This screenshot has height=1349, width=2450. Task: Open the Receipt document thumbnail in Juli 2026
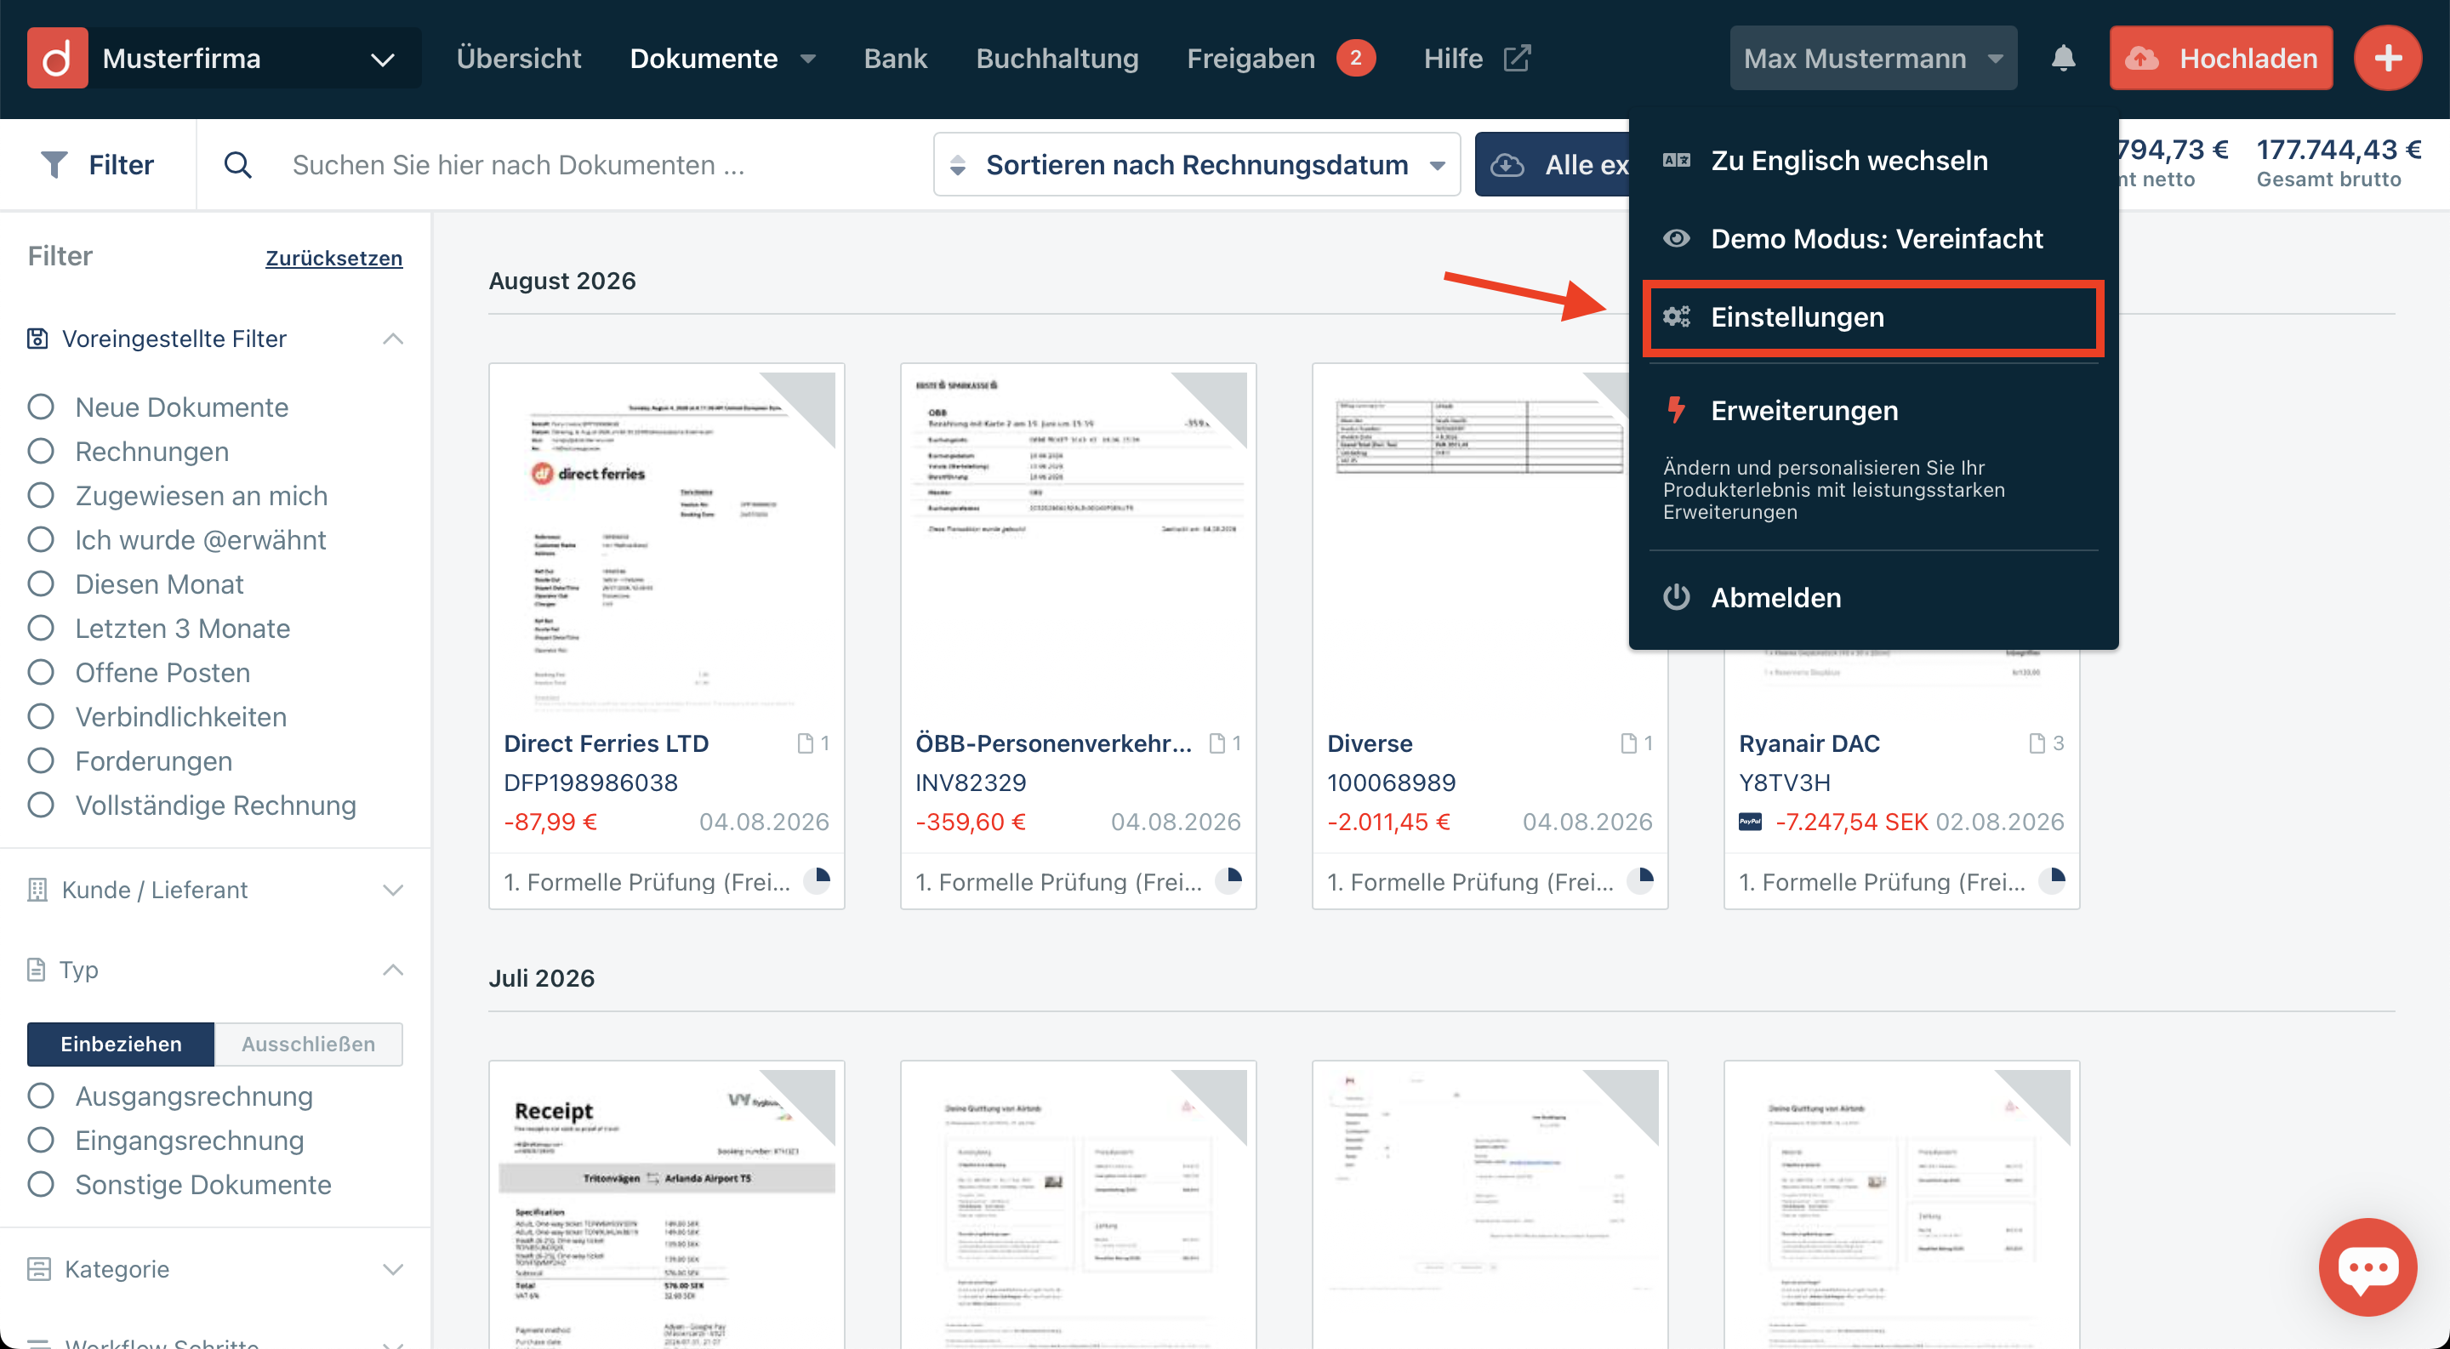[x=667, y=1209]
